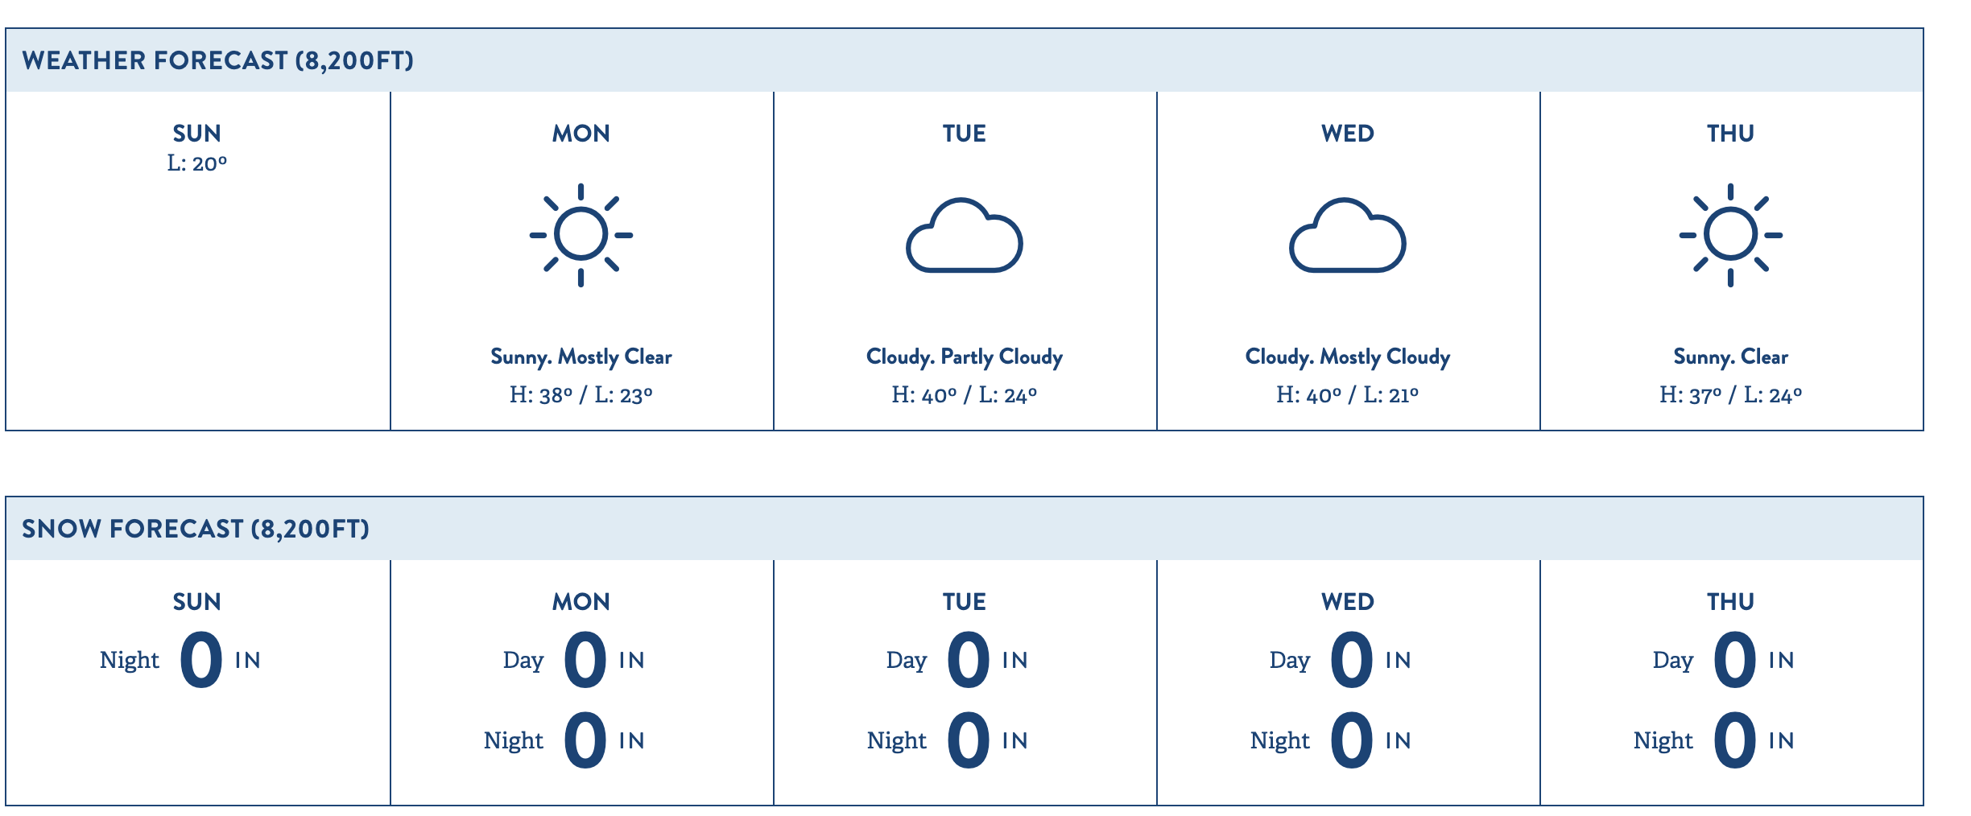
Task: Click 'Sunny. Mostly Clear' description for Monday
Action: pyautogui.click(x=581, y=356)
